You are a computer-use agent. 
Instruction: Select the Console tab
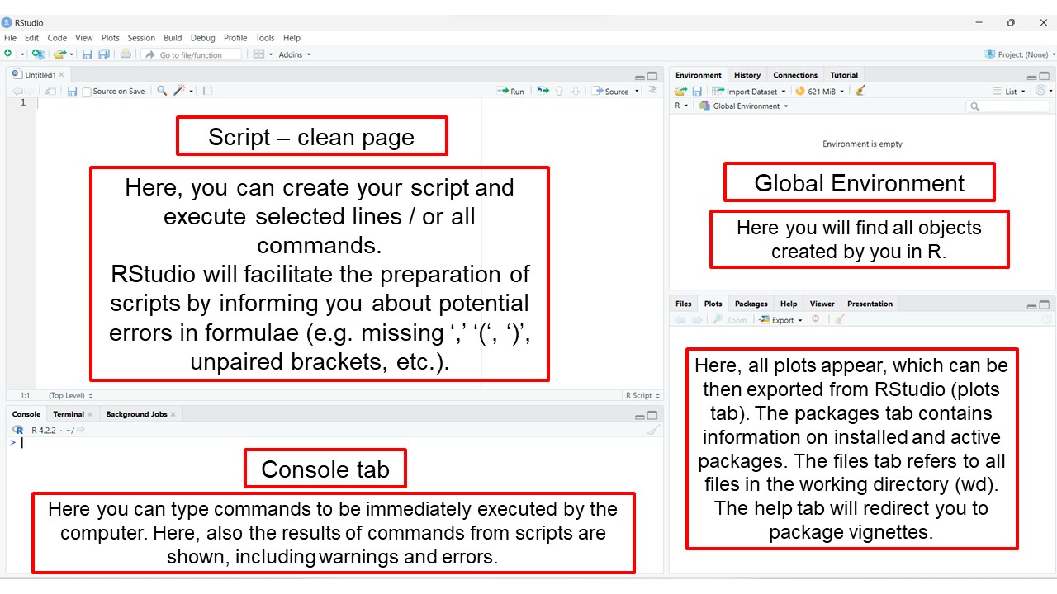[x=26, y=414]
